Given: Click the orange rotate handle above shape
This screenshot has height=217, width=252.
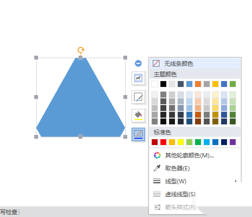Looking at the screenshot, I should pyautogui.click(x=81, y=50).
